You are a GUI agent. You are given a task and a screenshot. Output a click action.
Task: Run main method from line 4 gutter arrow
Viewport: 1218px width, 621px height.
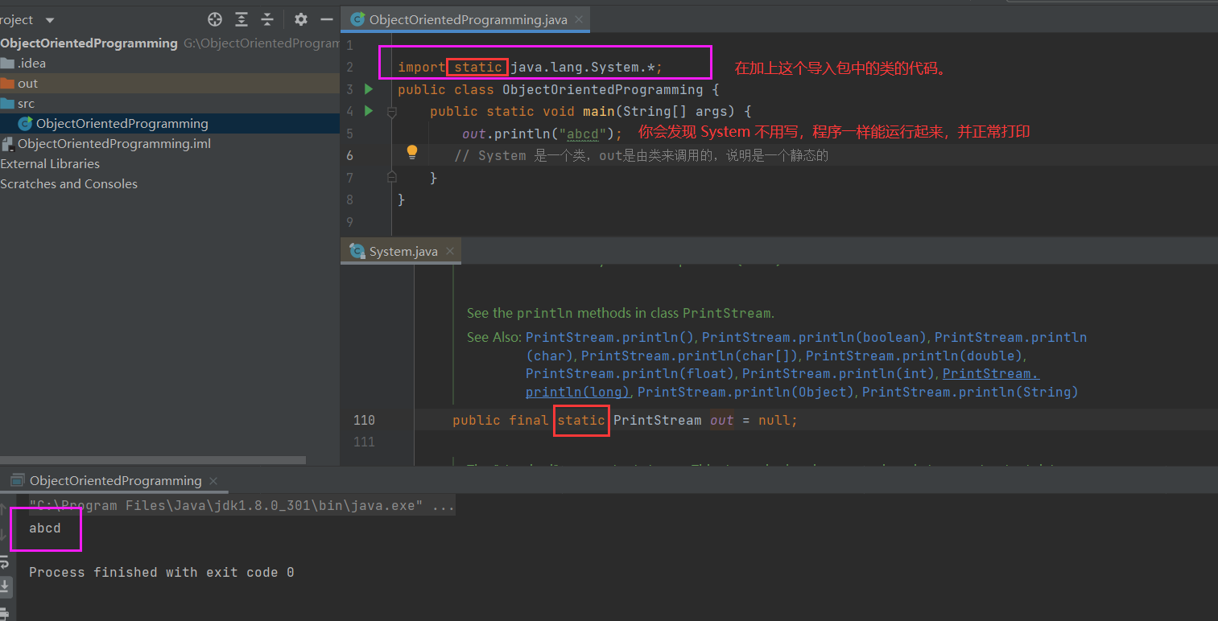(x=369, y=110)
